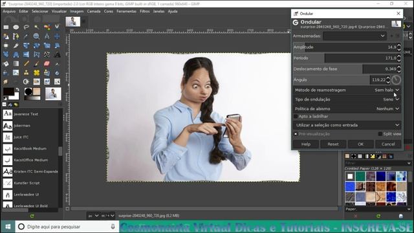Viewport: 414px width, 233px height.
Task: Select the Scissors Select tool
Action: (57, 27)
